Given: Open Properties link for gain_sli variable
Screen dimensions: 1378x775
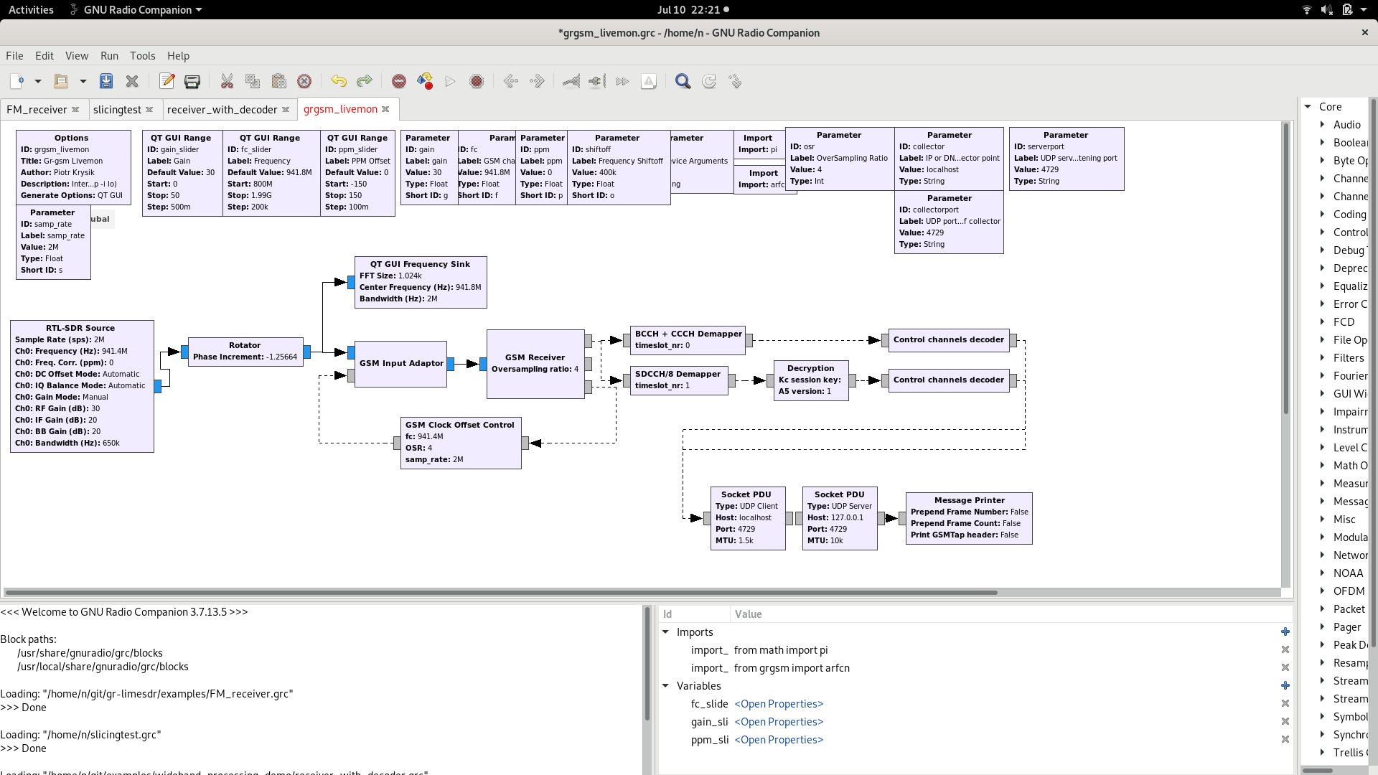Looking at the screenshot, I should (779, 722).
